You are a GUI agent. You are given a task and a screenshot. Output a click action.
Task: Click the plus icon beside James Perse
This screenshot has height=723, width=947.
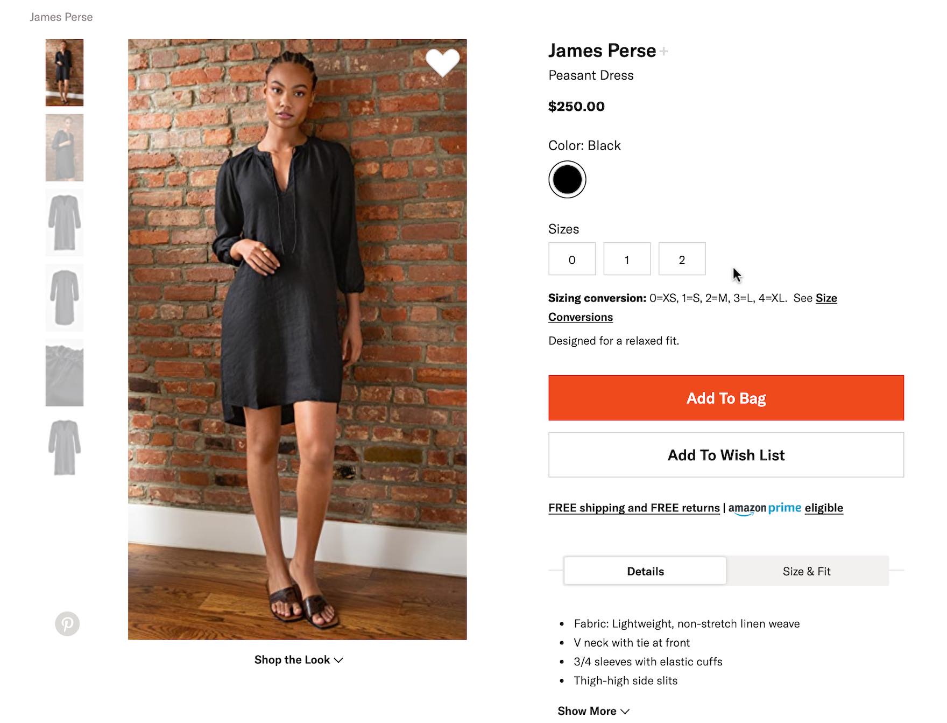pyautogui.click(x=664, y=51)
